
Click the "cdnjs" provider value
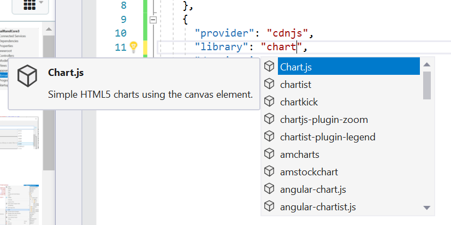click(x=288, y=33)
